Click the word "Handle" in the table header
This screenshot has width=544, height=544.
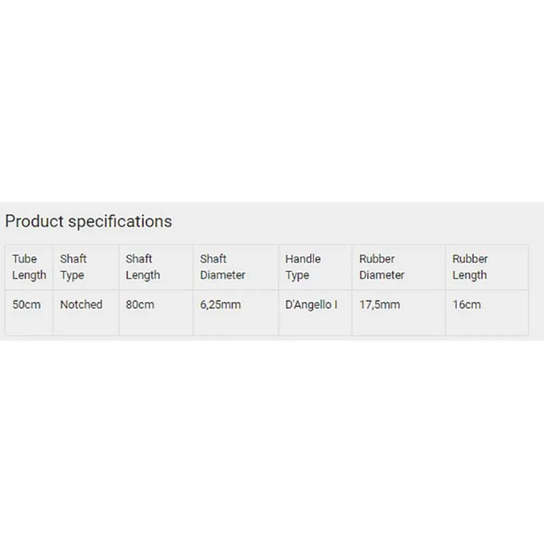pyautogui.click(x=303, y=259)
